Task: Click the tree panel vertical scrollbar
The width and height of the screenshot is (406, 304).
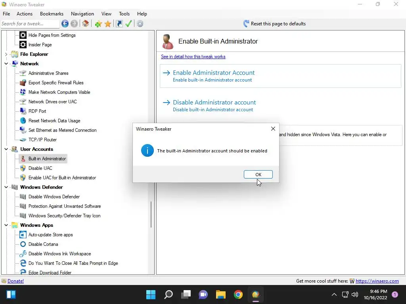Action: coord(151,215)
